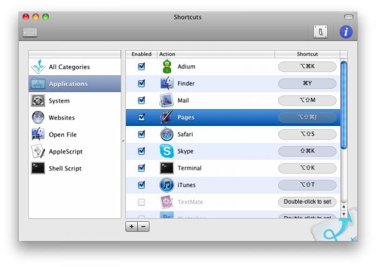Sort by the Shortcut column header
The width and height of the screenshot is (376, 267).
click(x=307, y=54)
